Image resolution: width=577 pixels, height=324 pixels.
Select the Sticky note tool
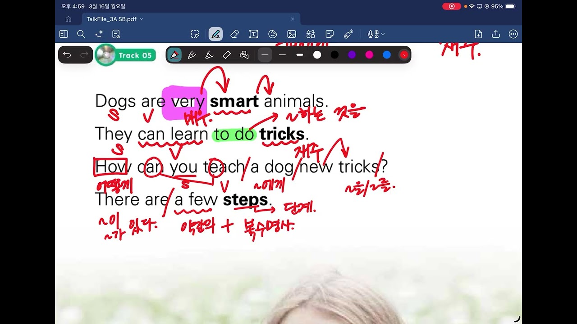tap(330, 34)
